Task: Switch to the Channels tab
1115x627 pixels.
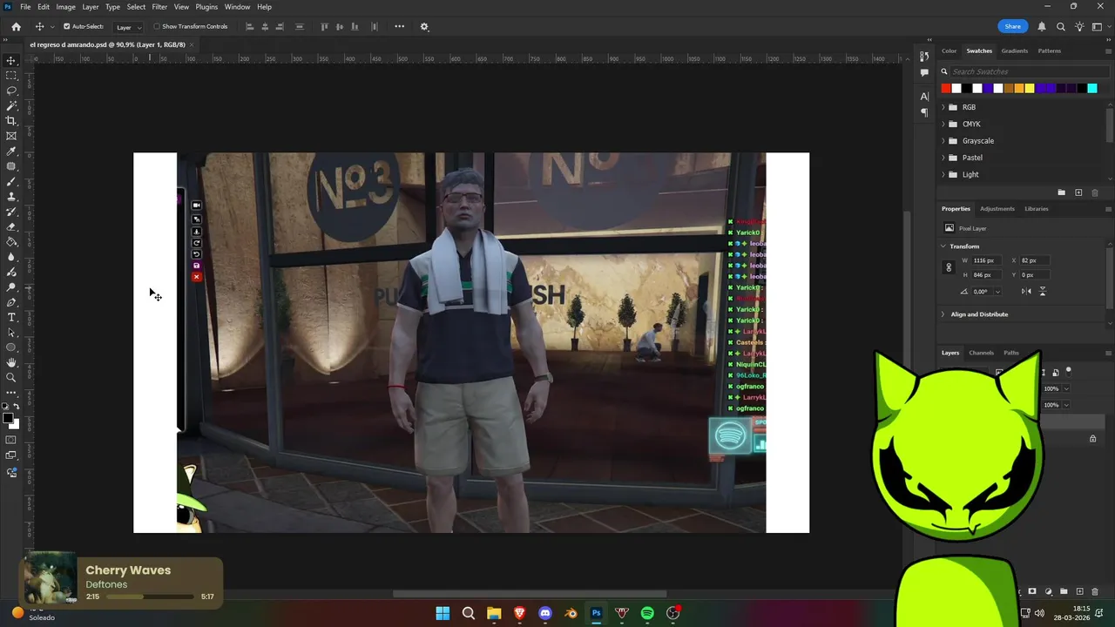Action: coord(982,353)
